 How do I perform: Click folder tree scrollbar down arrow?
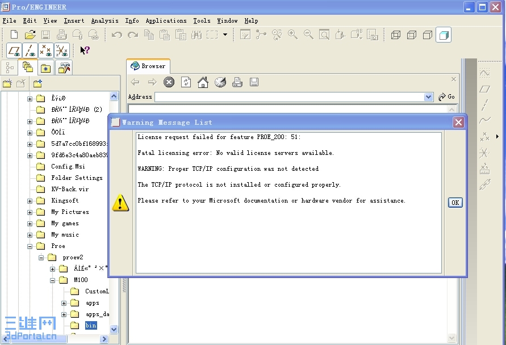(114, 329)
